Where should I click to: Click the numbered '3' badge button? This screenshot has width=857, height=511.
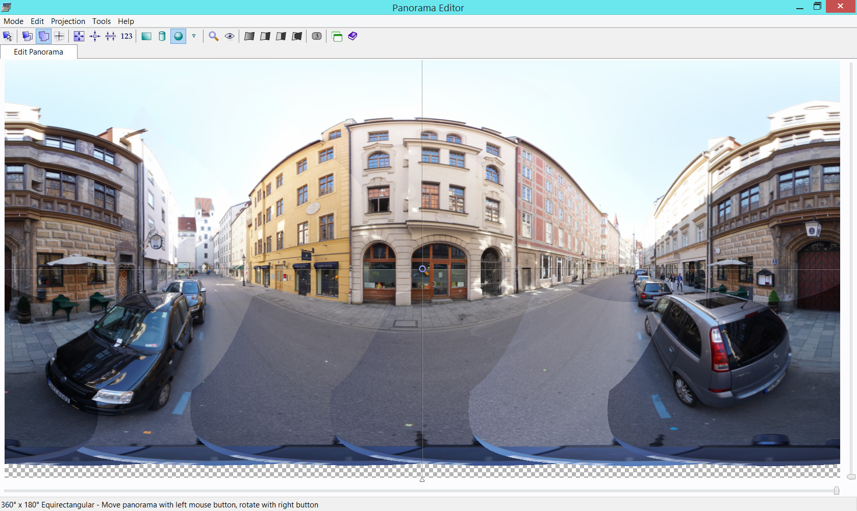317,36
